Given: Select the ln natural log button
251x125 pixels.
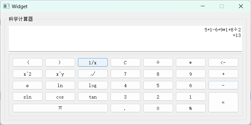Looking at the screenshot, I should [60, 85].
